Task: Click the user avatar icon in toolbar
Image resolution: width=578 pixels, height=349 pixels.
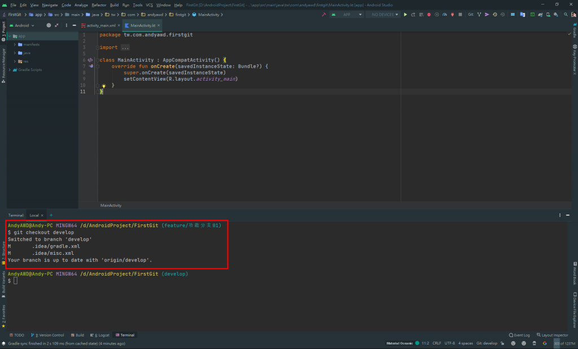Action: click(x=573, y=15)
